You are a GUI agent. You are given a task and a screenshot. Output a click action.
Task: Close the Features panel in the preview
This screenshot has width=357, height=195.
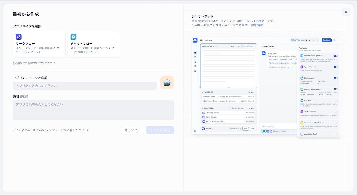tap(337, 48)
